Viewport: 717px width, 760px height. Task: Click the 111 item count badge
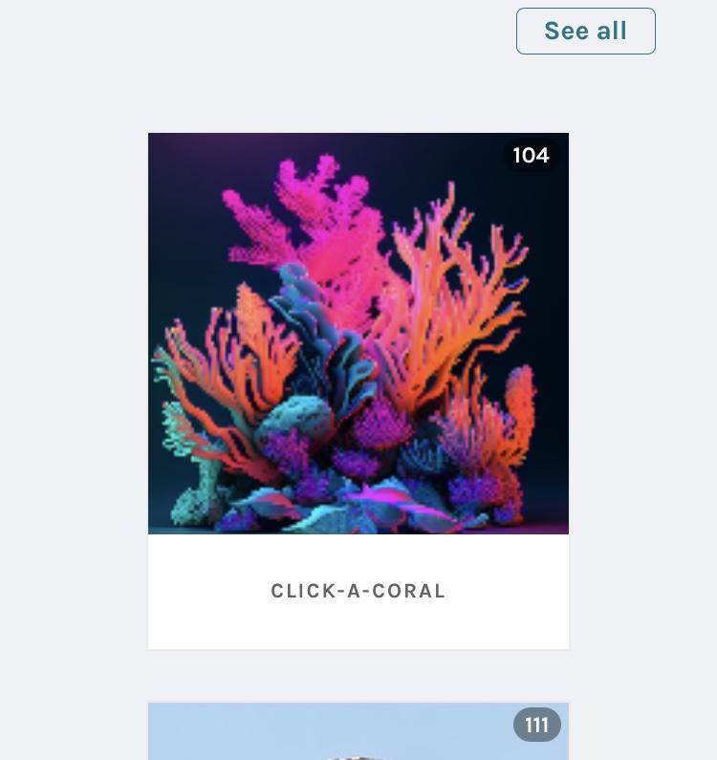click(x=537, y=725)
